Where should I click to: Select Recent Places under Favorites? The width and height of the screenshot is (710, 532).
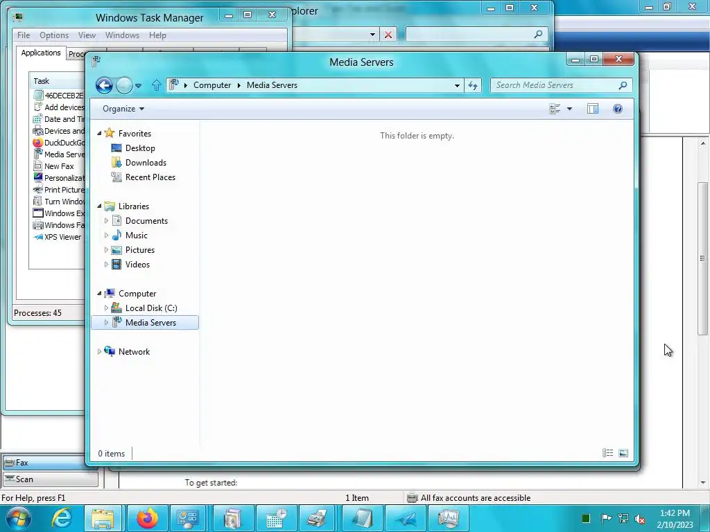[150, 177]
